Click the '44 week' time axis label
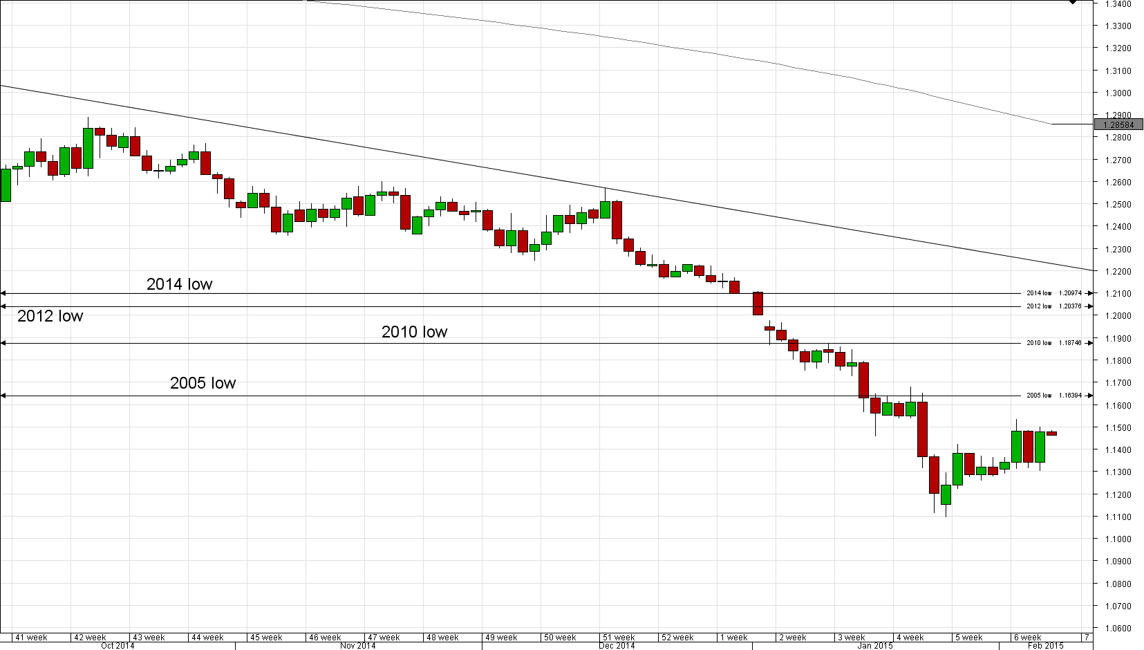 tap(207, 638)
